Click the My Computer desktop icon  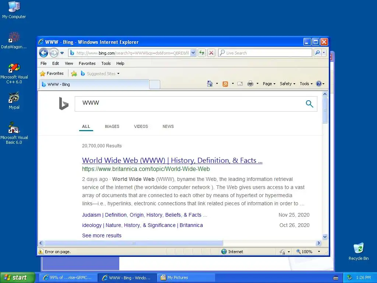14,10
